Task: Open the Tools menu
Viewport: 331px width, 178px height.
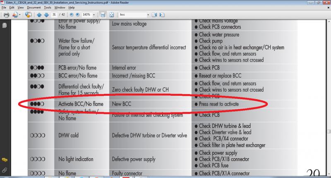Action: 48,7
